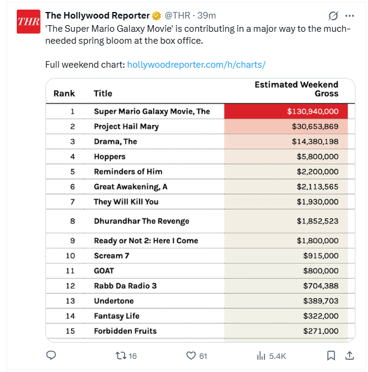
Task: Click rank number 1 in the chart
Action: [72, 111]
